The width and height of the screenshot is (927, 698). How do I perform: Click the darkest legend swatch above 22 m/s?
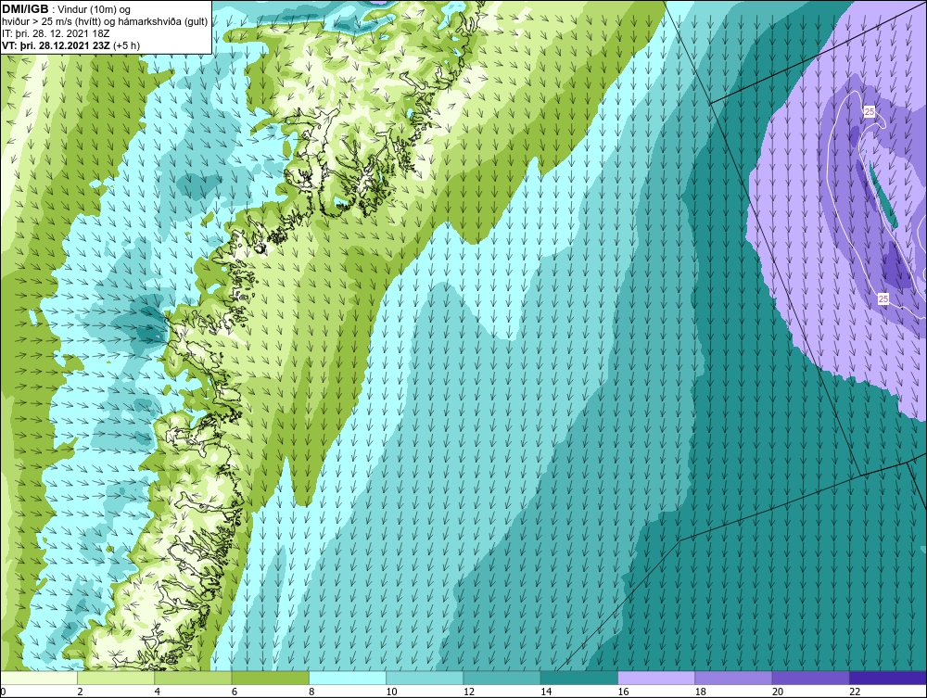tap(888, 678)
